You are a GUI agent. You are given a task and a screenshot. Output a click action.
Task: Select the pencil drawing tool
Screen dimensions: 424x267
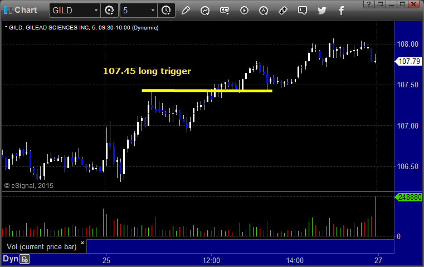(186, 11)
